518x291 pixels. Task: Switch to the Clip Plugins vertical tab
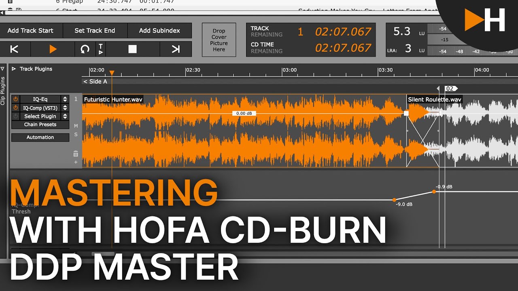click(x=2, y=91)
